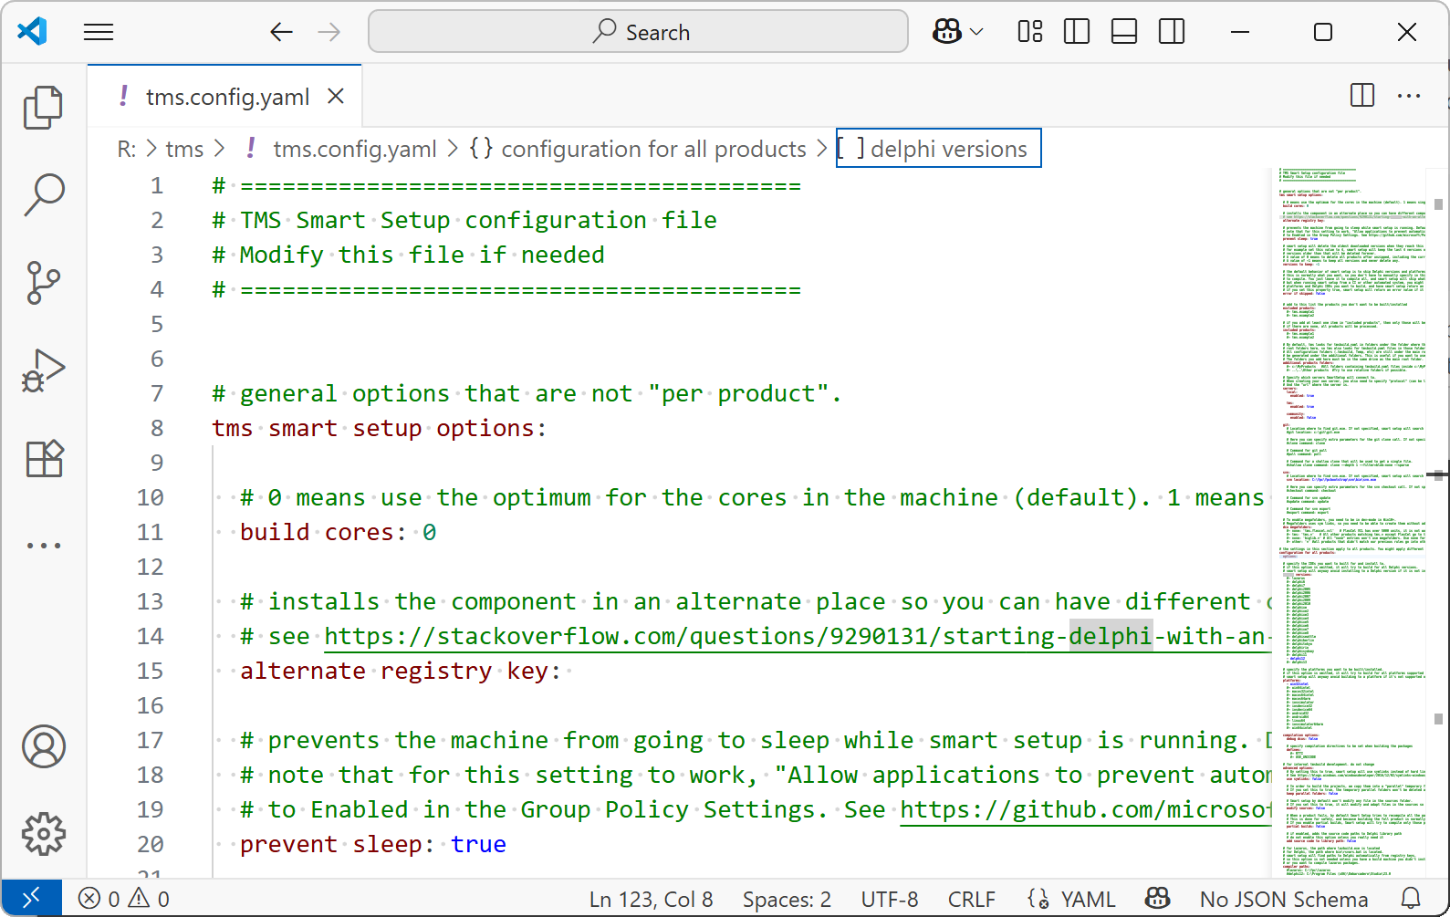Open 'configuration for all products' breadcrumb
This screenshot has height=917, width=1450.
[x=638, y=149]
